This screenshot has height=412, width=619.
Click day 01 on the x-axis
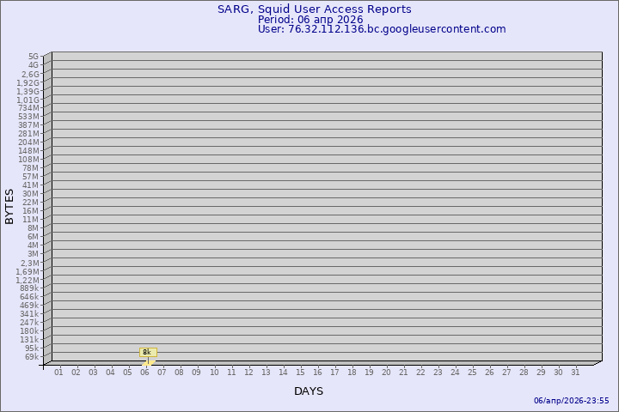tap(58, 372)
